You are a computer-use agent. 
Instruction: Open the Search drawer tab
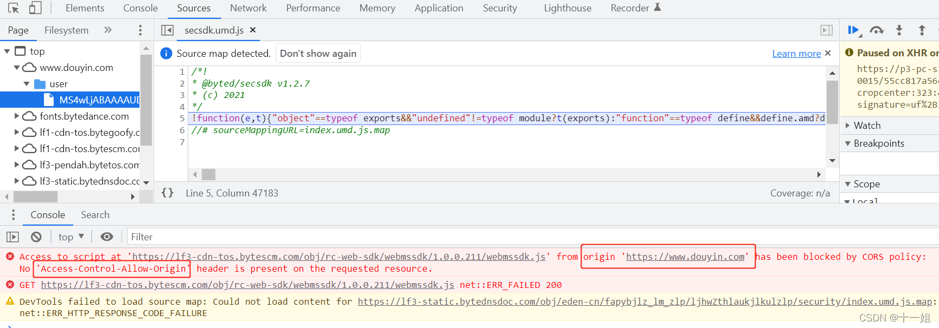point(95,215)
